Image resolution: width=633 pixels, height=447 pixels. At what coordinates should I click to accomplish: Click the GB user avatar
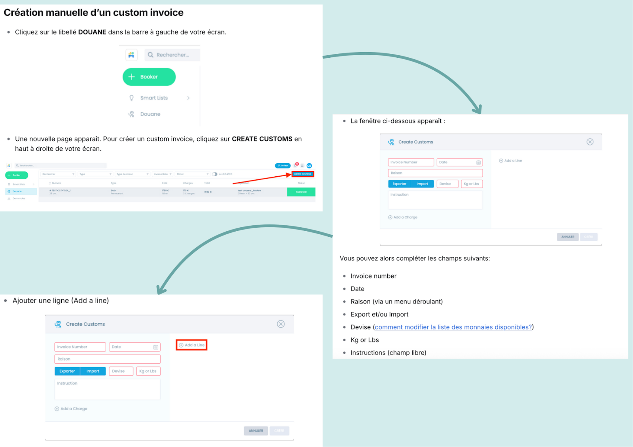tap(309, 166)
